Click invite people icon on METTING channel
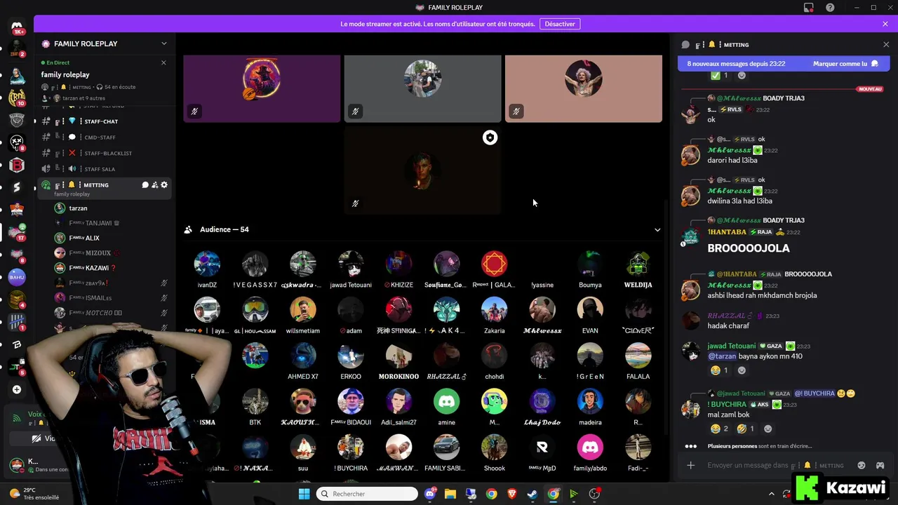 point(154,185)
